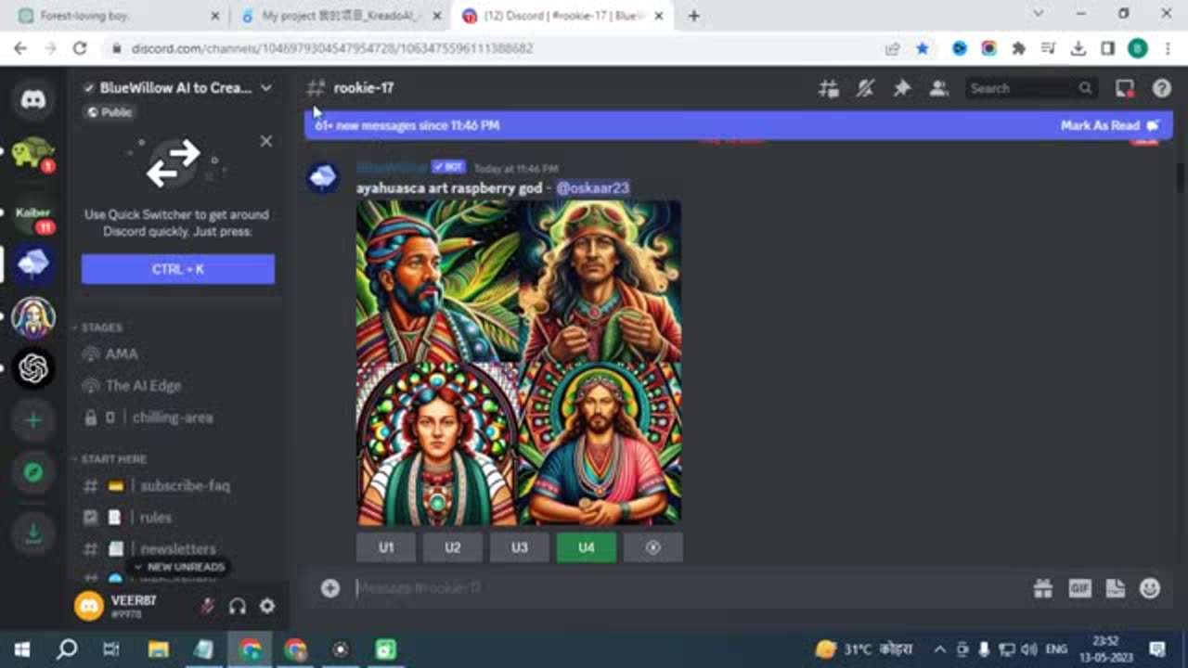Click the CTRL + K button
1188x668 pixels.
click(x=178, y=269)
